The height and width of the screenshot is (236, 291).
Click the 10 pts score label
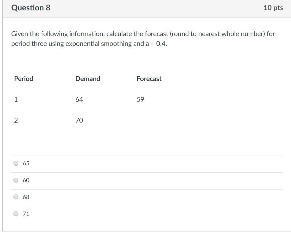(x=273, y=8)
